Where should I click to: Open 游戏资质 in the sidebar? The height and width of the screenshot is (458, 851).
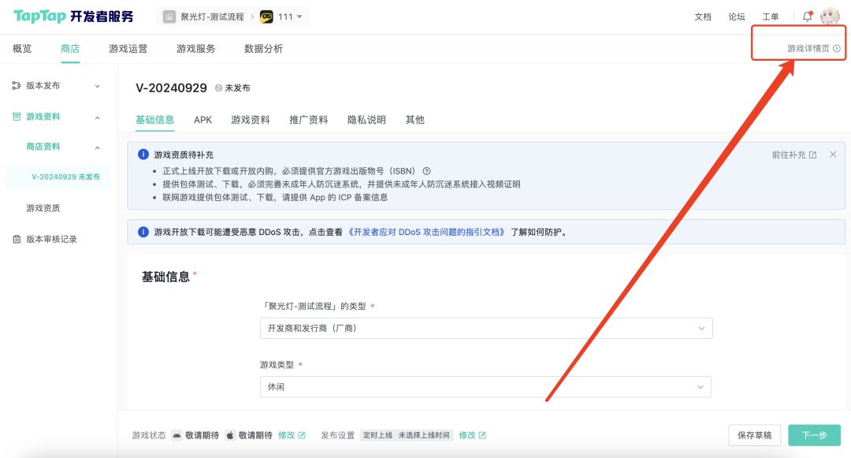43,208
